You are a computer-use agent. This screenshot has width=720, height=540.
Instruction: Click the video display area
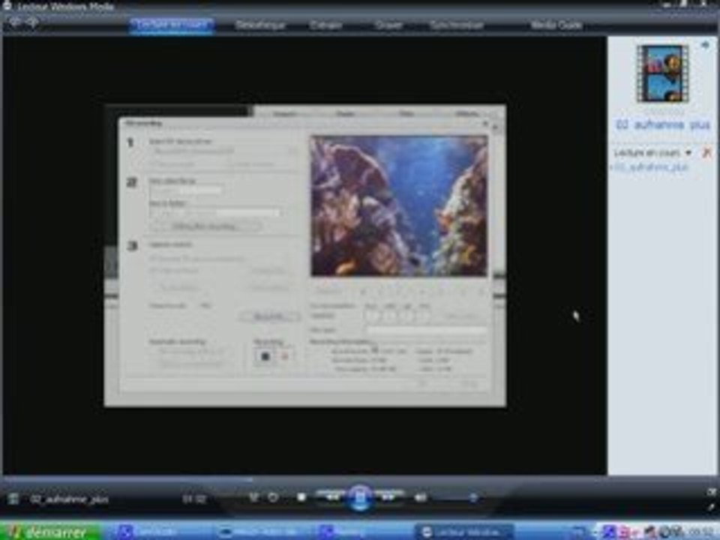coord(304,255)
